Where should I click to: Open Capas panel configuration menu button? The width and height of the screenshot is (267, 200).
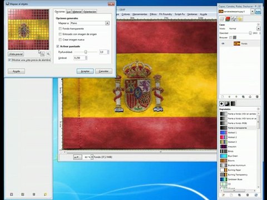(258, 24)
